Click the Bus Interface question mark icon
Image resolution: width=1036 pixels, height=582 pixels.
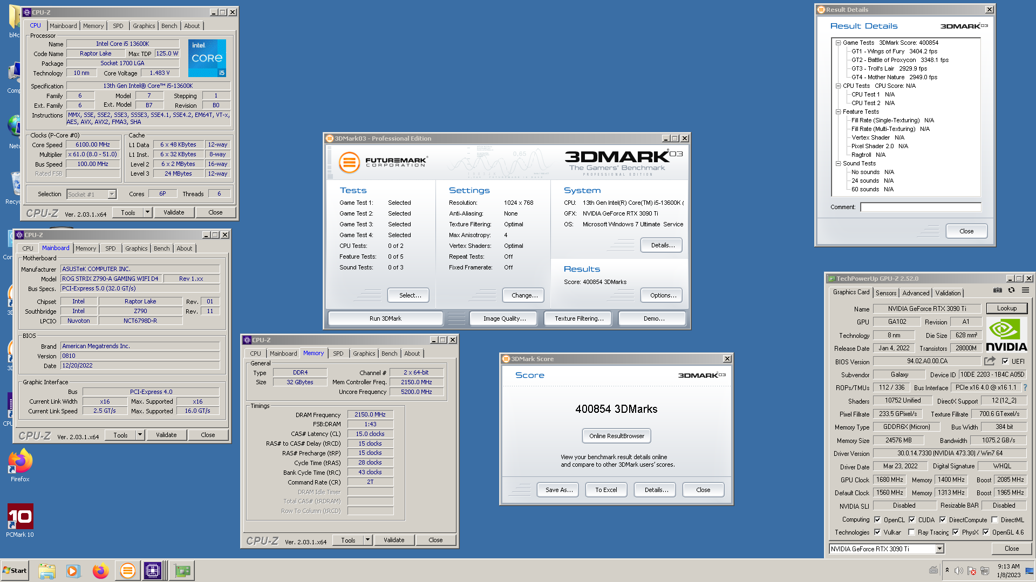pos(1025,387)
